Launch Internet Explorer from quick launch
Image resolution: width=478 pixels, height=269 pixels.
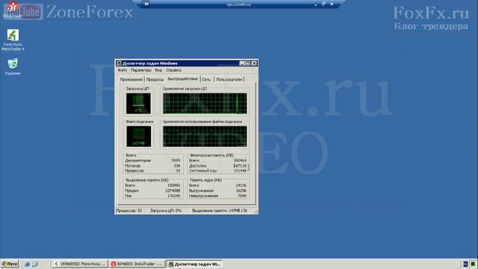click(x=28, y=264)
